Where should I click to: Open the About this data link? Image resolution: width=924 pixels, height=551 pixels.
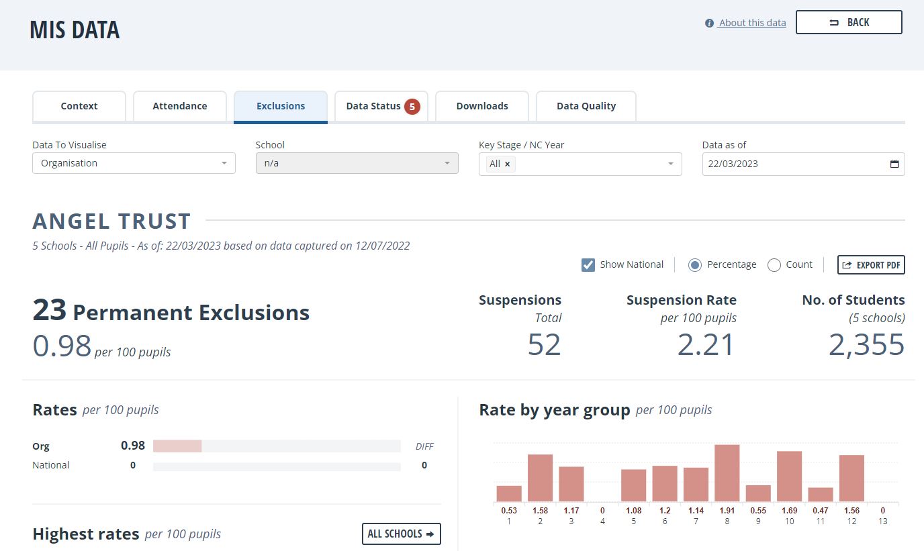click(752, 23)
